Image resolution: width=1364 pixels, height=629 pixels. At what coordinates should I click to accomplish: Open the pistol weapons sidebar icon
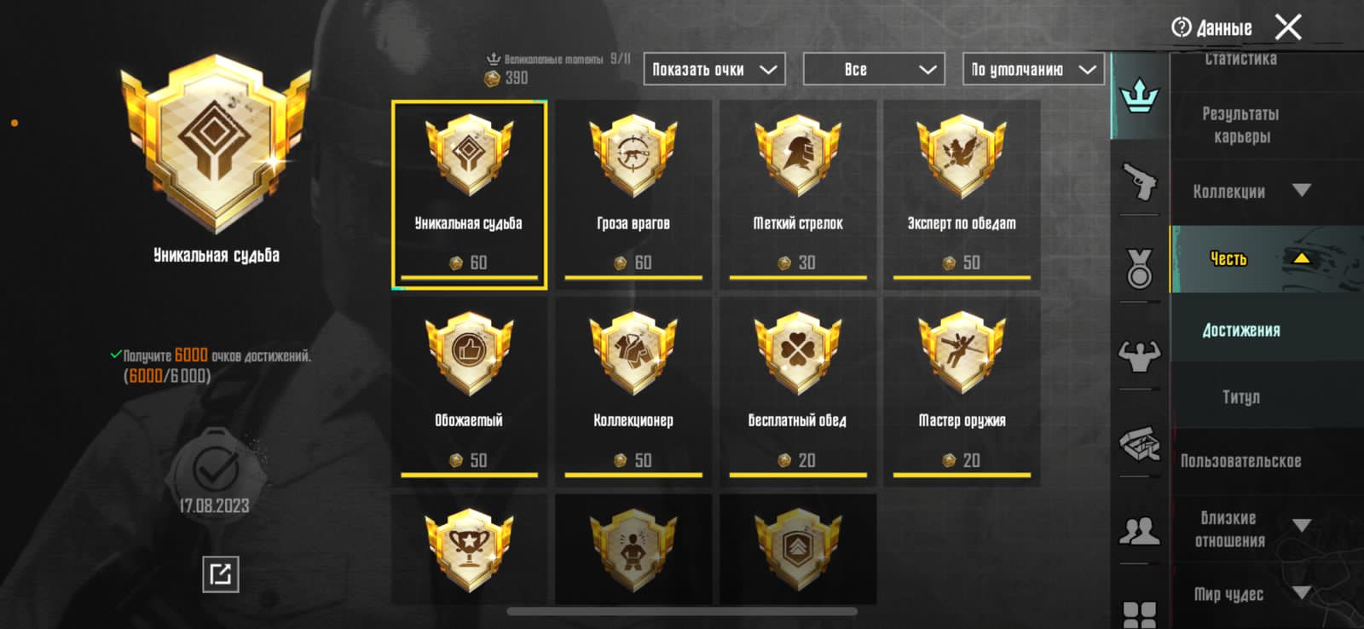point(1139,181)
